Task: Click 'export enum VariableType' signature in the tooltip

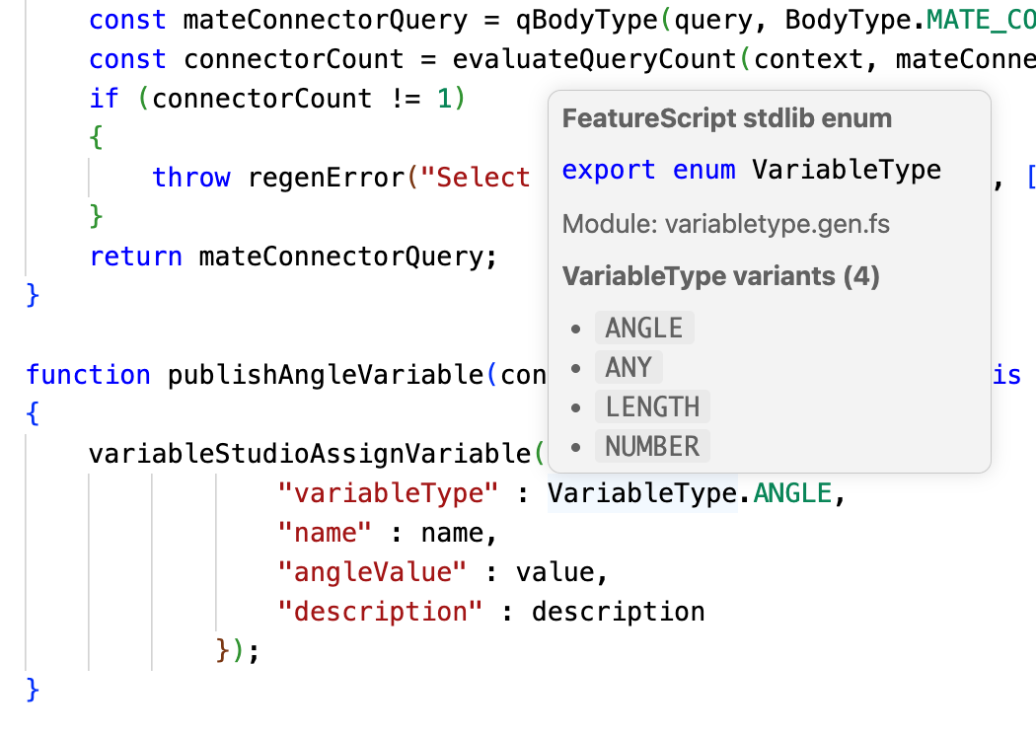Action: (x=751, y=171)
